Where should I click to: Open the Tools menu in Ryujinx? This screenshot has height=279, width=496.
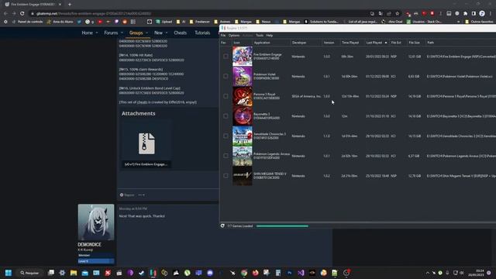pyautogui.click(x=260, y=36)
